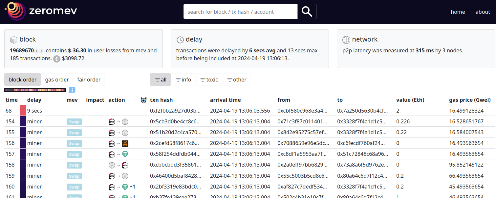The height and width of the screenshot is (198, 496).
Task: Open the home nav link
Action: pyautogui.click(x=458, y=12)
